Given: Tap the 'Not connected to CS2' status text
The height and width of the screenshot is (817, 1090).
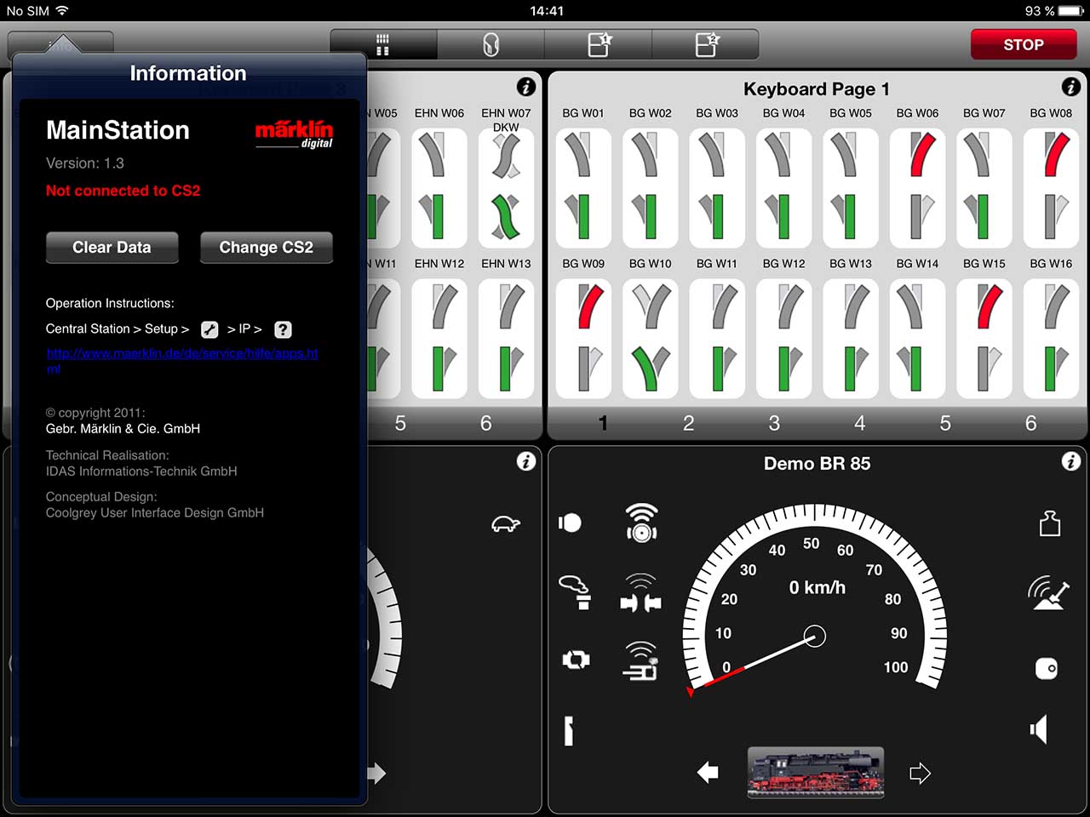Looking at the screenshot, I should pyautogui.click(x=123, y=191).
